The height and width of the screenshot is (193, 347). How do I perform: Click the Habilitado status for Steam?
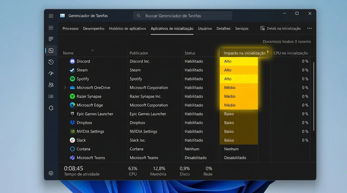click(x=194, y=70)
